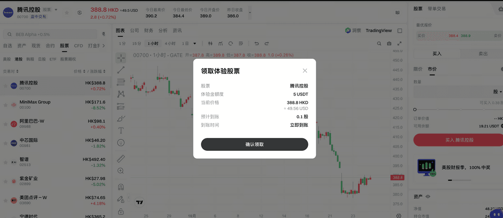Select the 股票期权 filter

tap(68, 59)
